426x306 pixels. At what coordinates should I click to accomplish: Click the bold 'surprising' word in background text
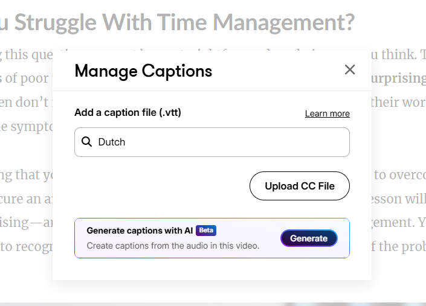[398, 78]
